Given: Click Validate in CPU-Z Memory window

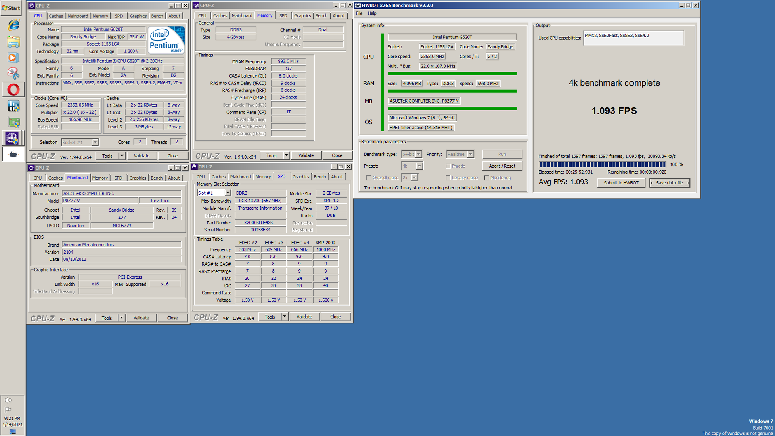Looking at the screenshot, I should pyautogui.click(x=306, y=155).
